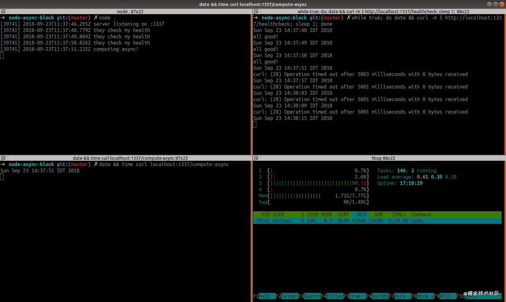Select the 'node . 87x22' pane title bar
This screenshot has height=302, width=506.
tap(130, 11)
